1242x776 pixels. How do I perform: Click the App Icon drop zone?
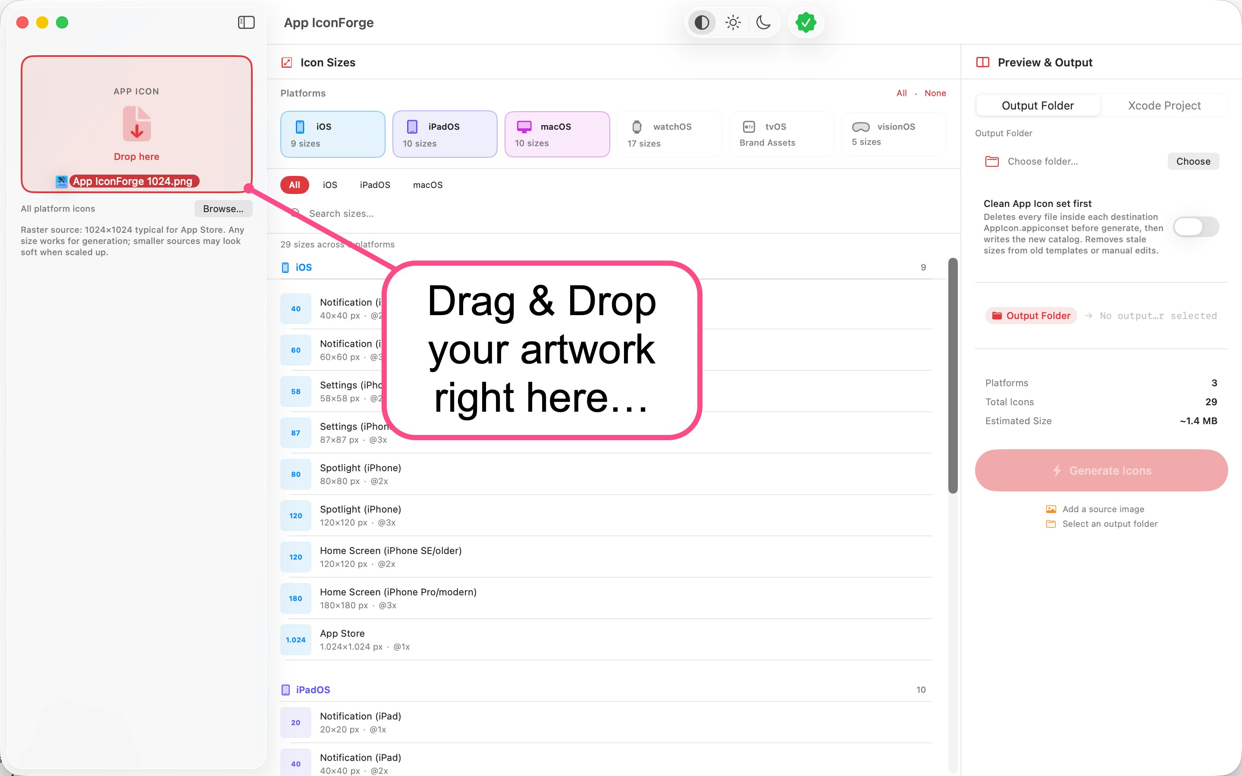pos(137,124)
